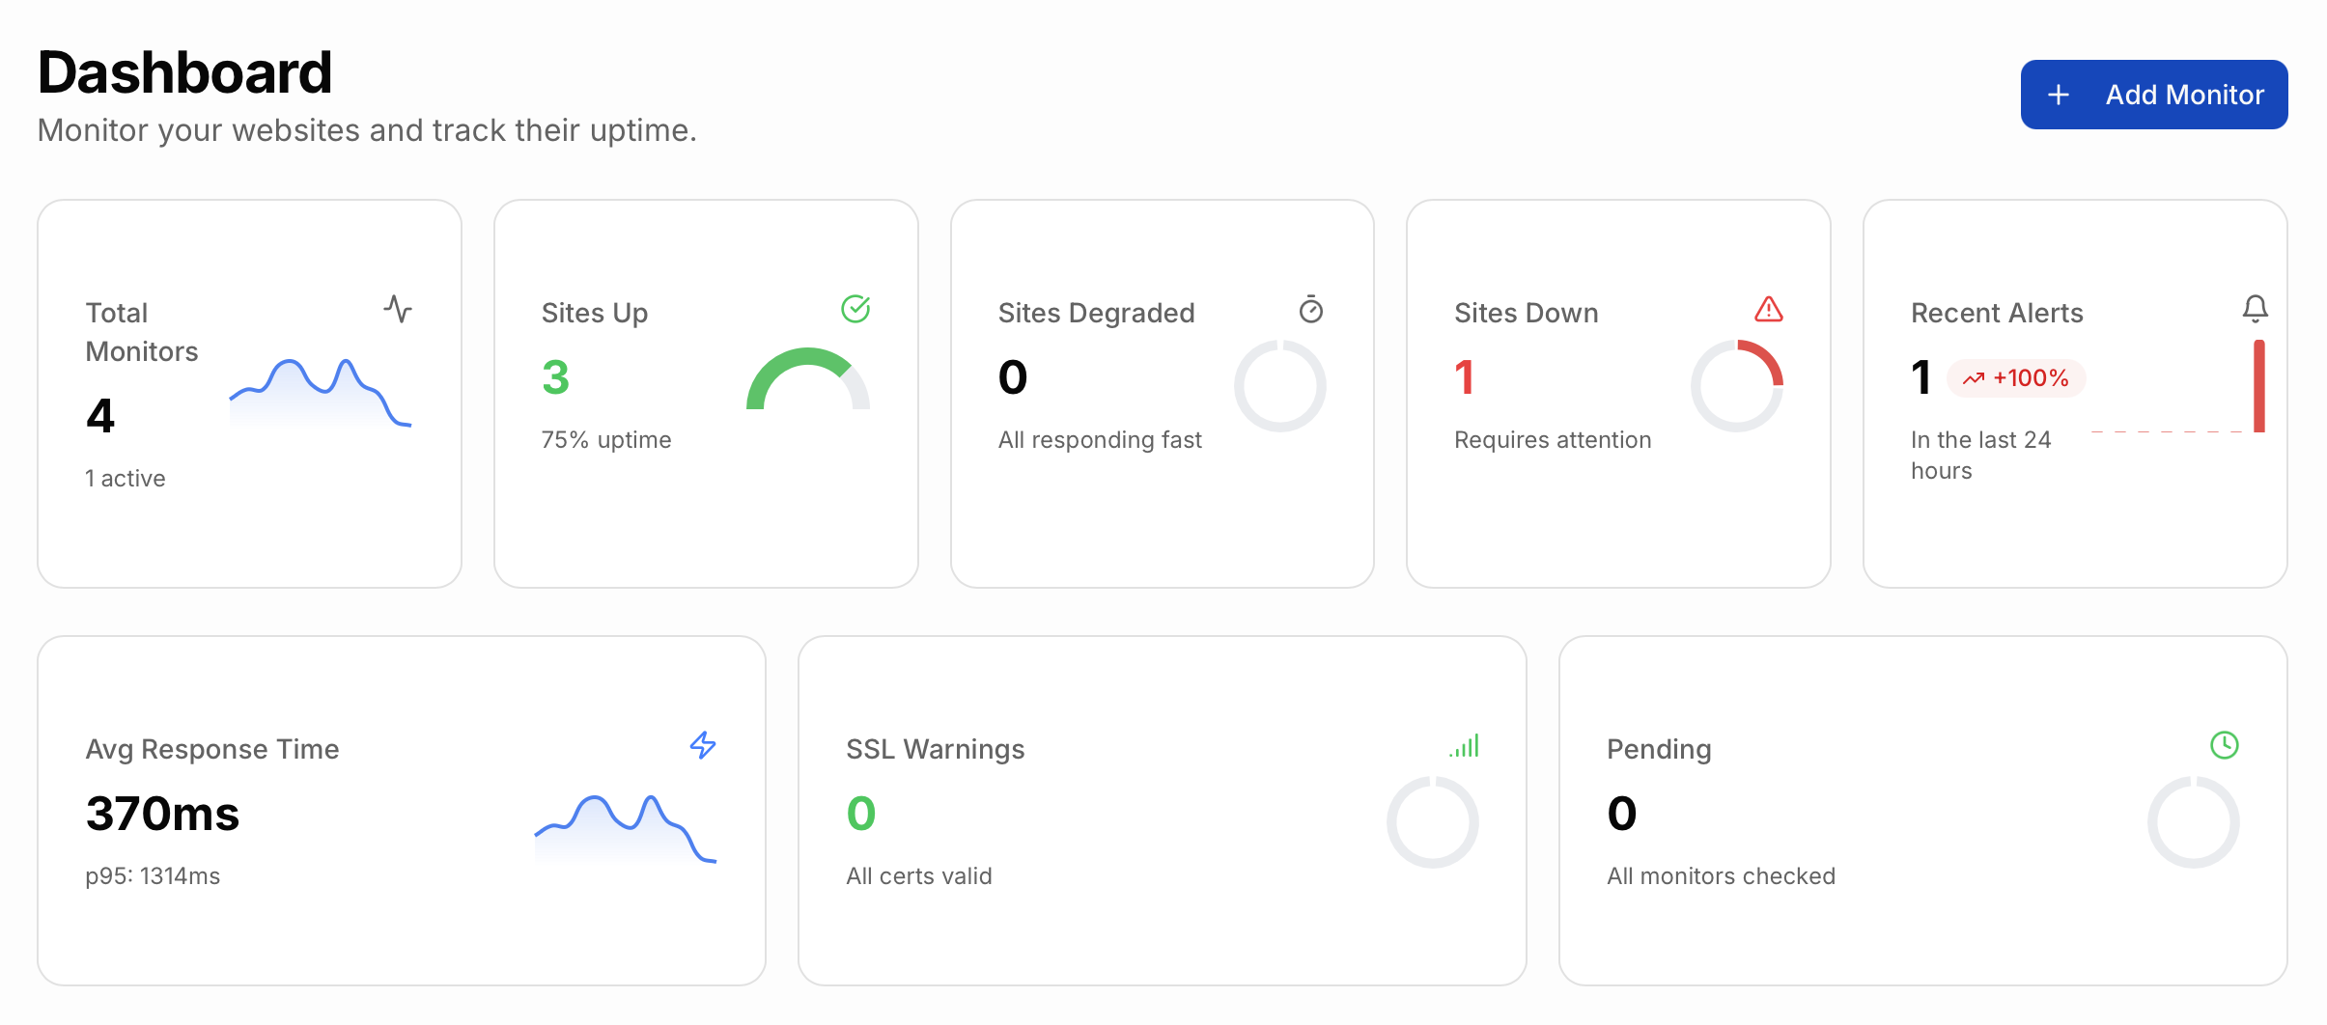Screen dimensions: 2327x1025
Task: Click the red warning triangle on Sites Down
Action: point(1767,310)
